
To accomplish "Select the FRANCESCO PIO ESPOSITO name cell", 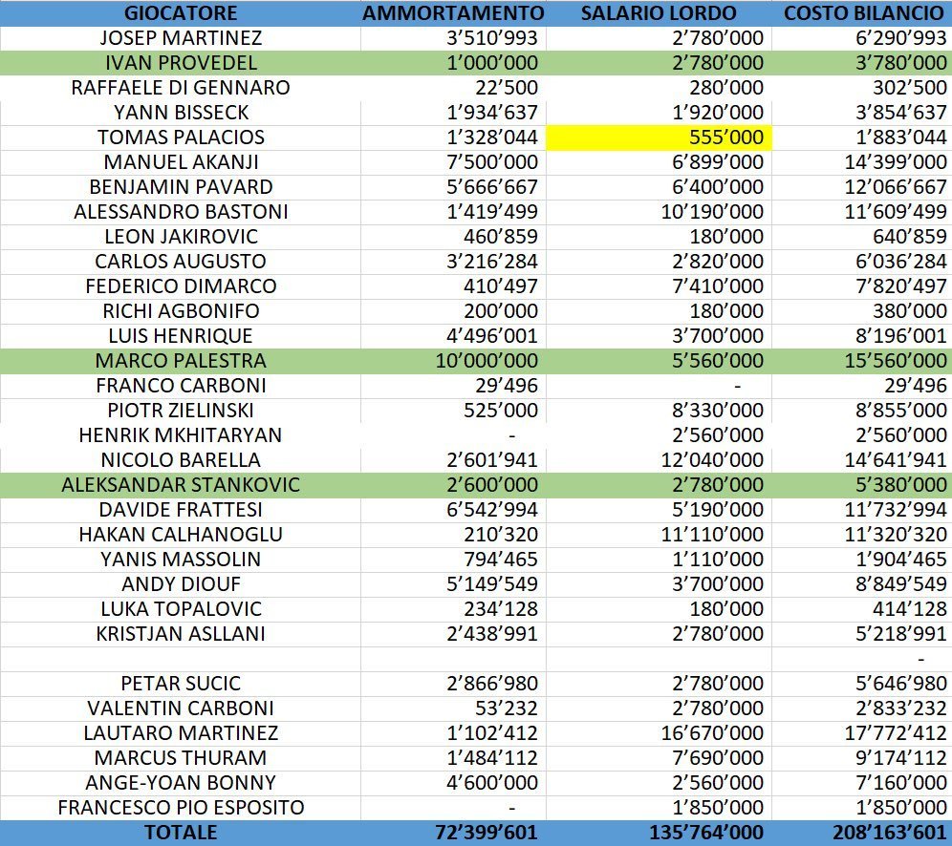I will 181,809.
